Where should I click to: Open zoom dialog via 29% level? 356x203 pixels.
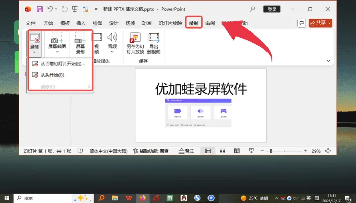(x=316, y=151)
